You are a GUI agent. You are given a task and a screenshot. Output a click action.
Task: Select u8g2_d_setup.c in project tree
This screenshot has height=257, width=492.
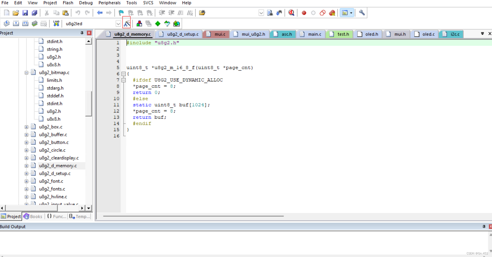tap(55, 173)
